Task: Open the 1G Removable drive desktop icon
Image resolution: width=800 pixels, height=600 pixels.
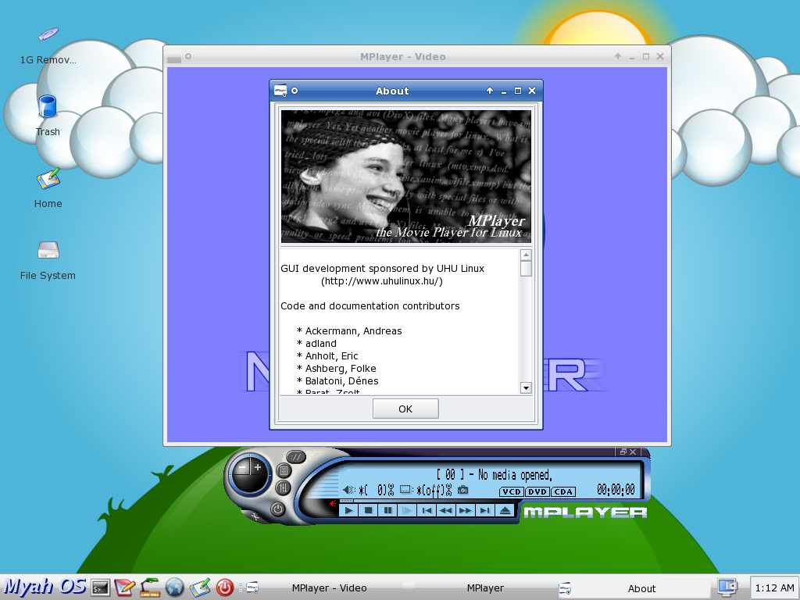Action: (48, 46)
